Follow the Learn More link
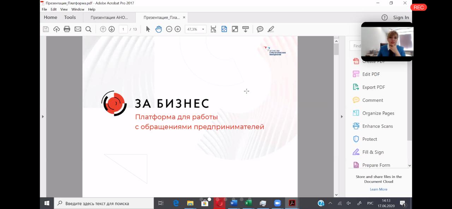The height and width of the screenshot is (209, 452). [379, 189]
